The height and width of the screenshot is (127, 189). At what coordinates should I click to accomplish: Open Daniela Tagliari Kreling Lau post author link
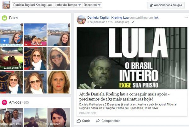pyautogui.click(x=108, y=18)
